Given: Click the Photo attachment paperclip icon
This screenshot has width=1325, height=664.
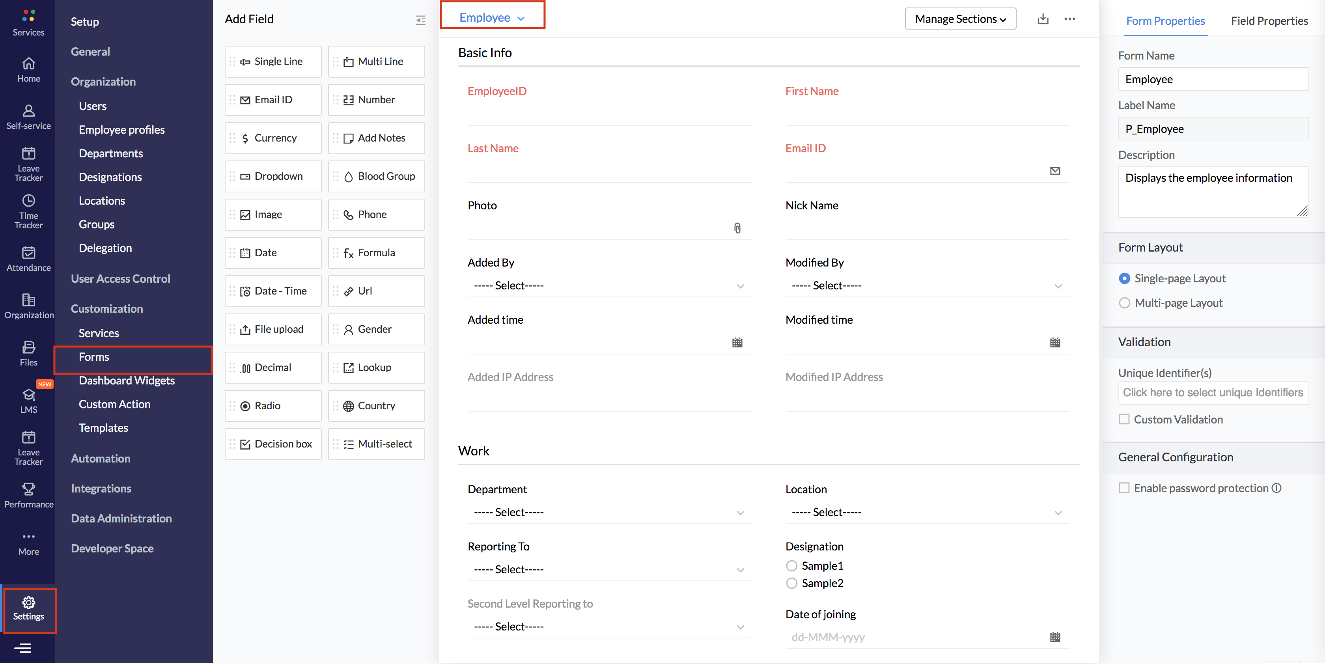Looking at the screenshot, I should 737,228.
